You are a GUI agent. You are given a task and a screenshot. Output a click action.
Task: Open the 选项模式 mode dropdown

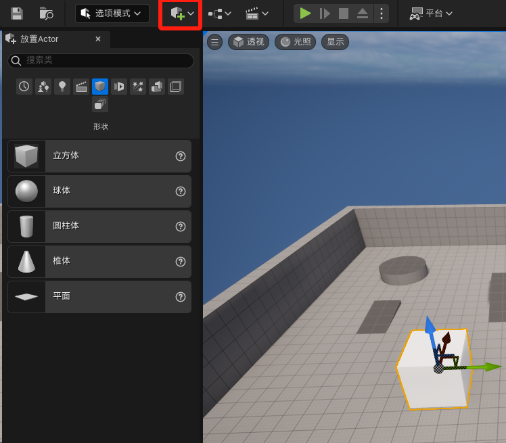(112, 13)
